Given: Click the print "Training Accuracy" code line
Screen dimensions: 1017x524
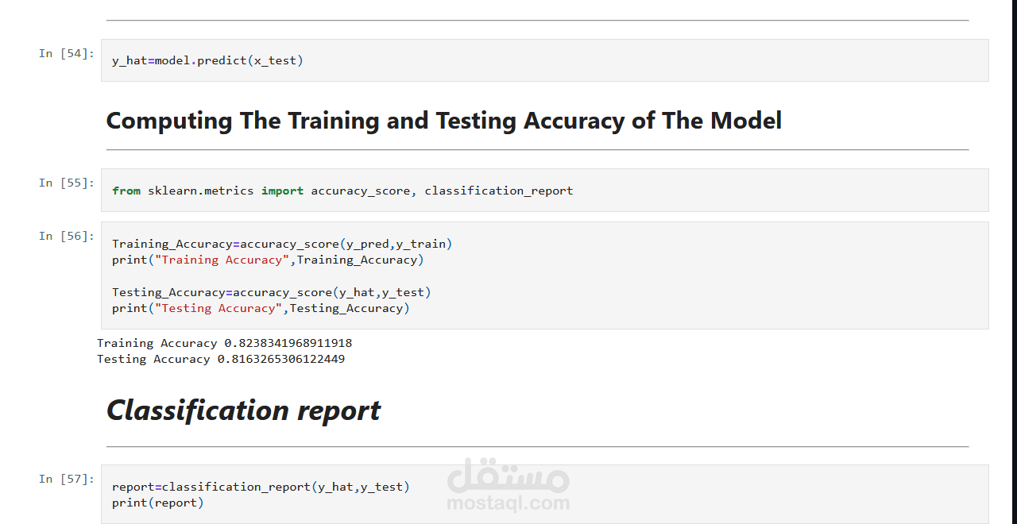Looking at the screenshot, I should point(268,260).
